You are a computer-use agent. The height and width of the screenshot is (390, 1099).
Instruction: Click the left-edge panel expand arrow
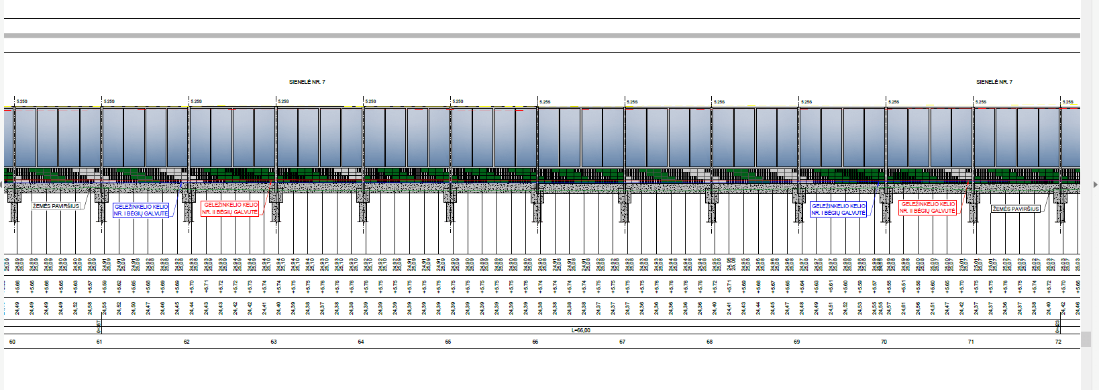(2, 185)
